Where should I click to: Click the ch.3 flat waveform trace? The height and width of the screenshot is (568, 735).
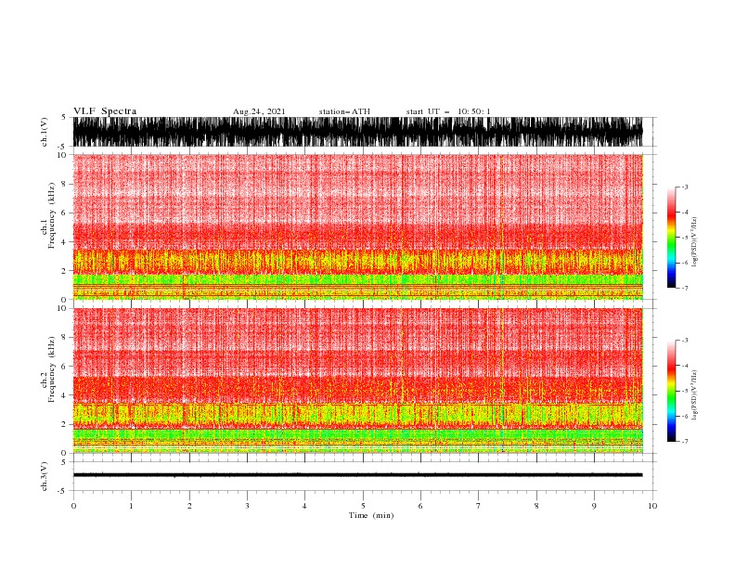pyautogui.click(x=357, y=475)
